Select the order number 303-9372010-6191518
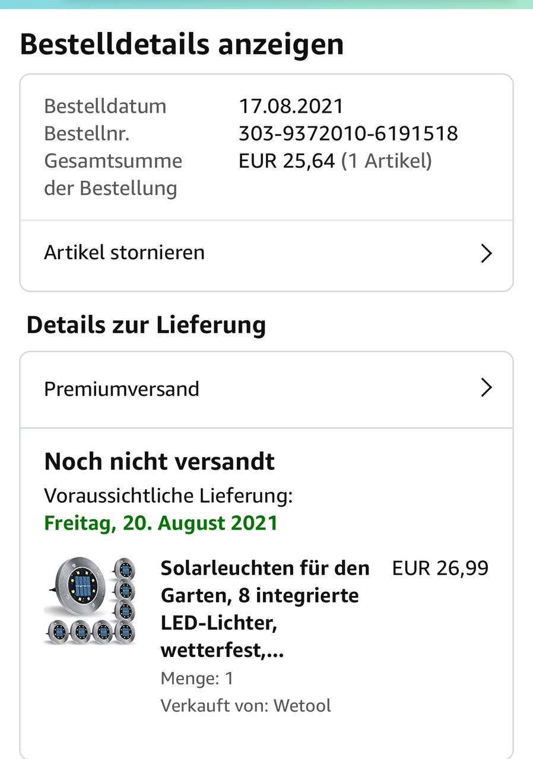 coord(348,133)
